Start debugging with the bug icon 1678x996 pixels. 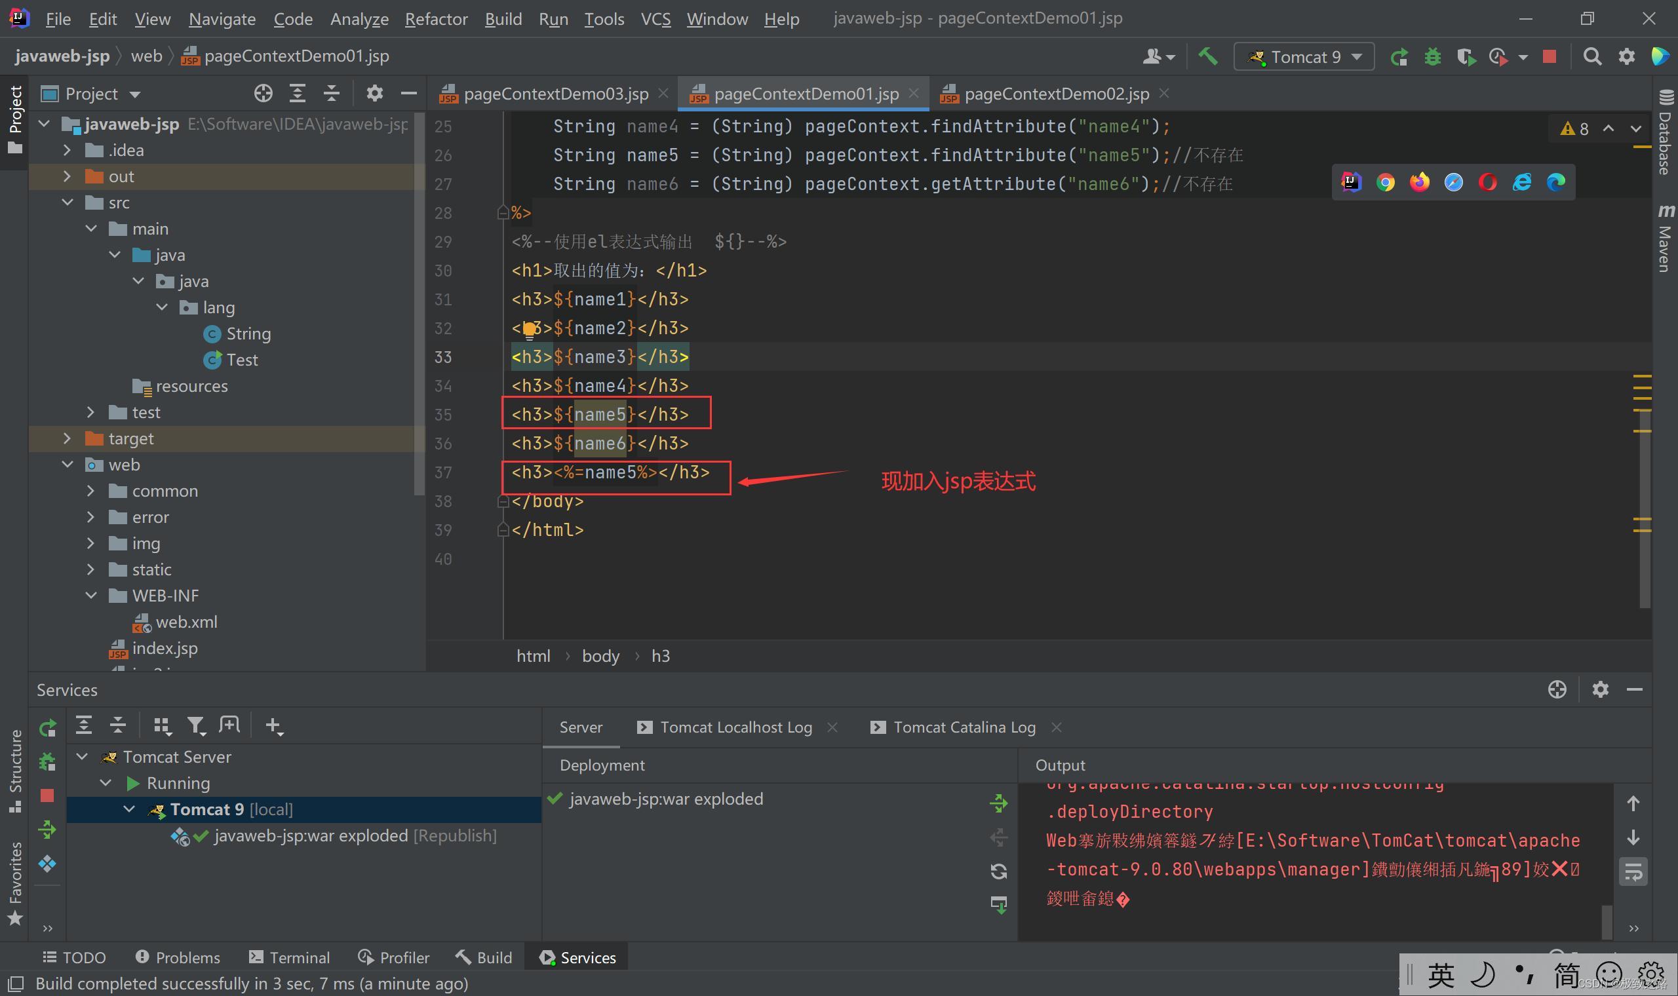(x=1432, y=57)
